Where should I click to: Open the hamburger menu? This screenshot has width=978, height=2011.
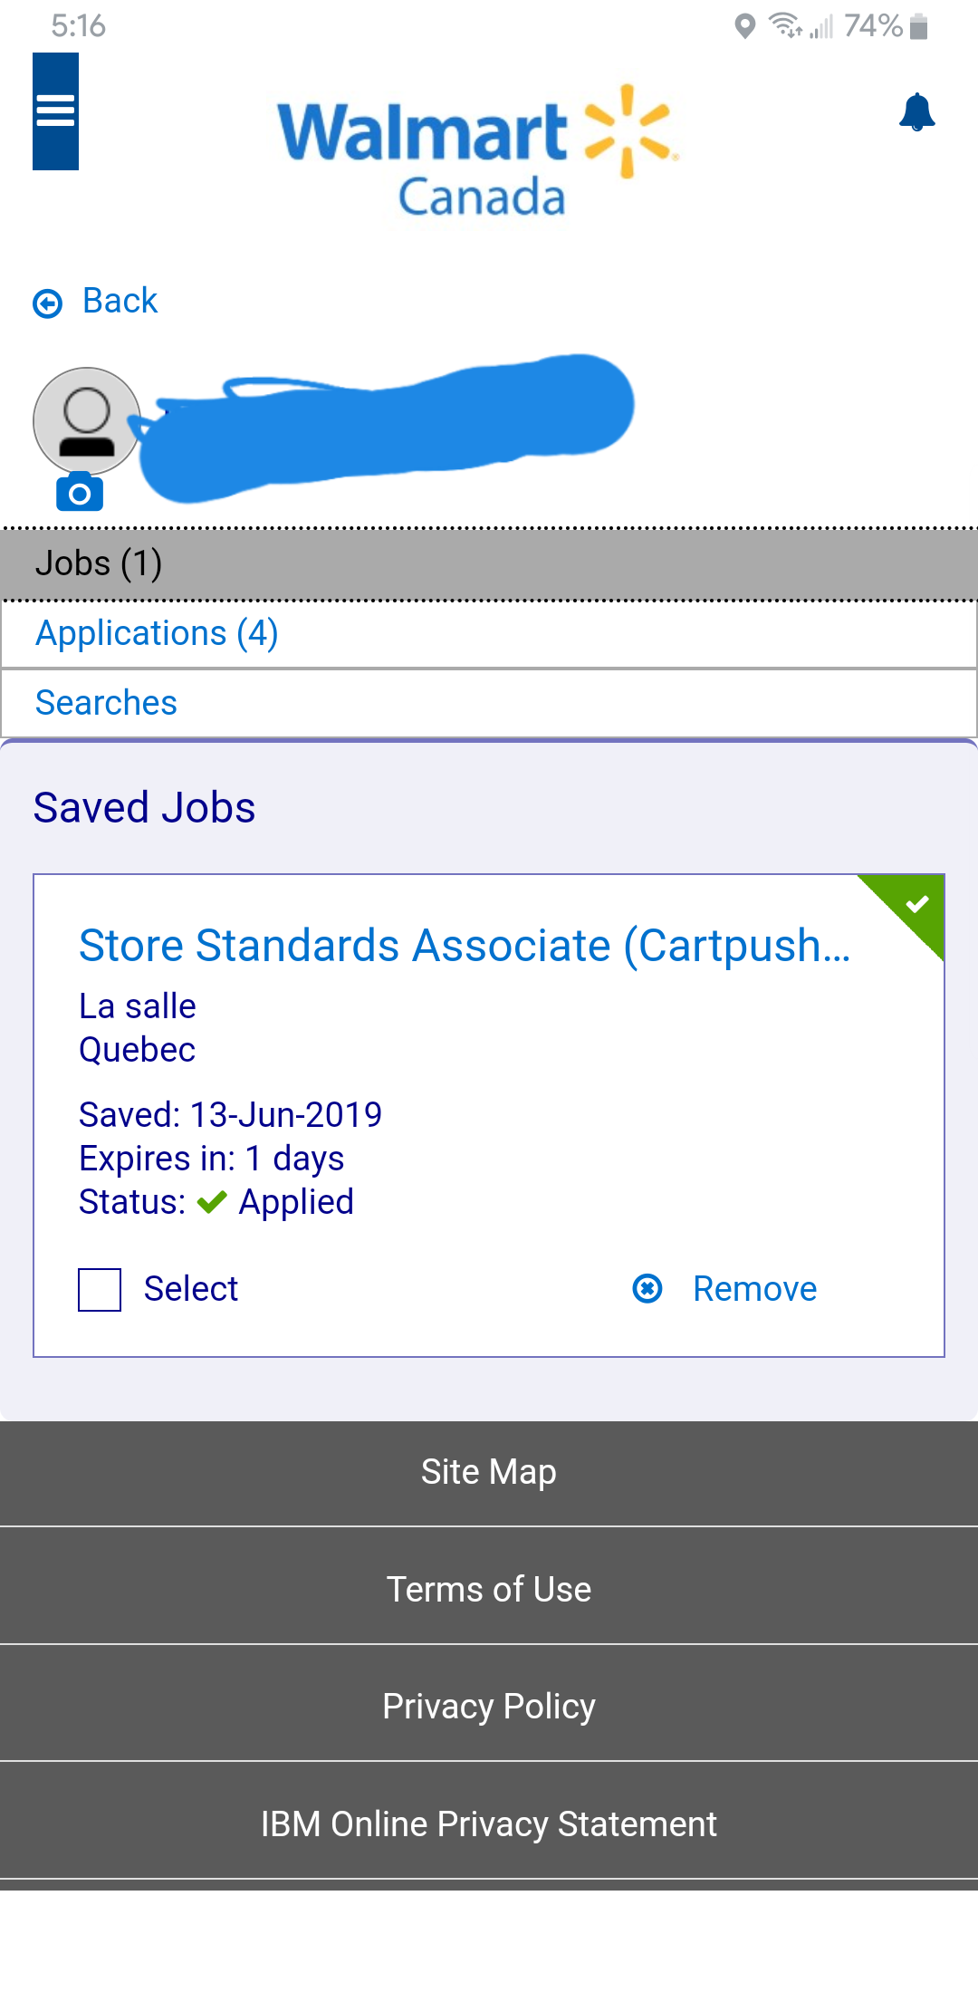pos(55,111)
